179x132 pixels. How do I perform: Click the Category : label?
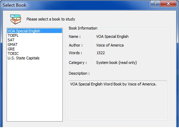point(78,63)
